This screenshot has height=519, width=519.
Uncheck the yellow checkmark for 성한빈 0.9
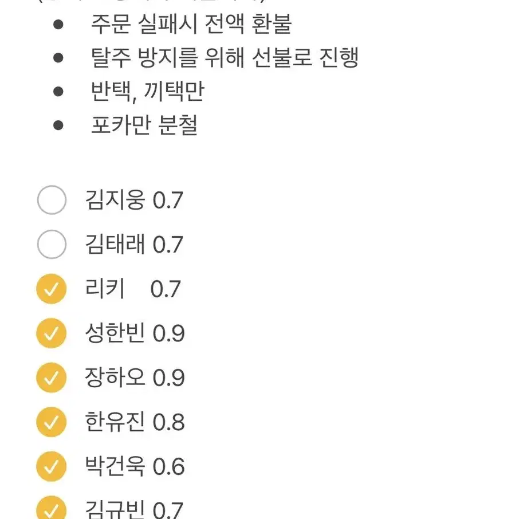pyautogui.click(x=52, y=333)
